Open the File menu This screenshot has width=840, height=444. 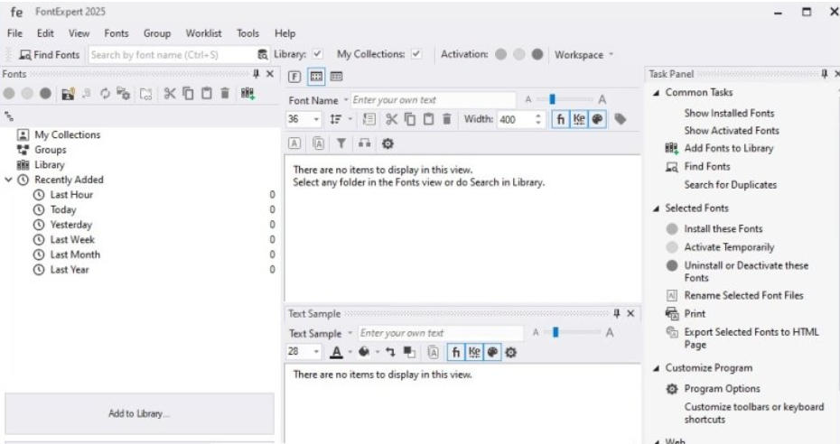click(14, 33)
